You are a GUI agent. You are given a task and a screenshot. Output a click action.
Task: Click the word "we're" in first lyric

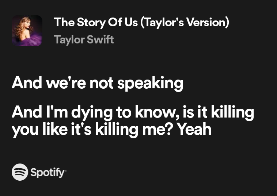[66, 83]
